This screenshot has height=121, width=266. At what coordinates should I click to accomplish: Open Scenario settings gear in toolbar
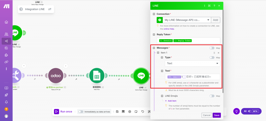[130, 111]
